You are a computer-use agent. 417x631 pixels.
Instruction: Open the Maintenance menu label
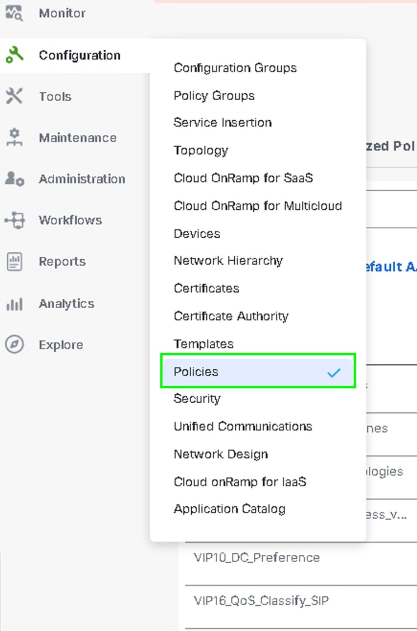(x=78, y=138)
